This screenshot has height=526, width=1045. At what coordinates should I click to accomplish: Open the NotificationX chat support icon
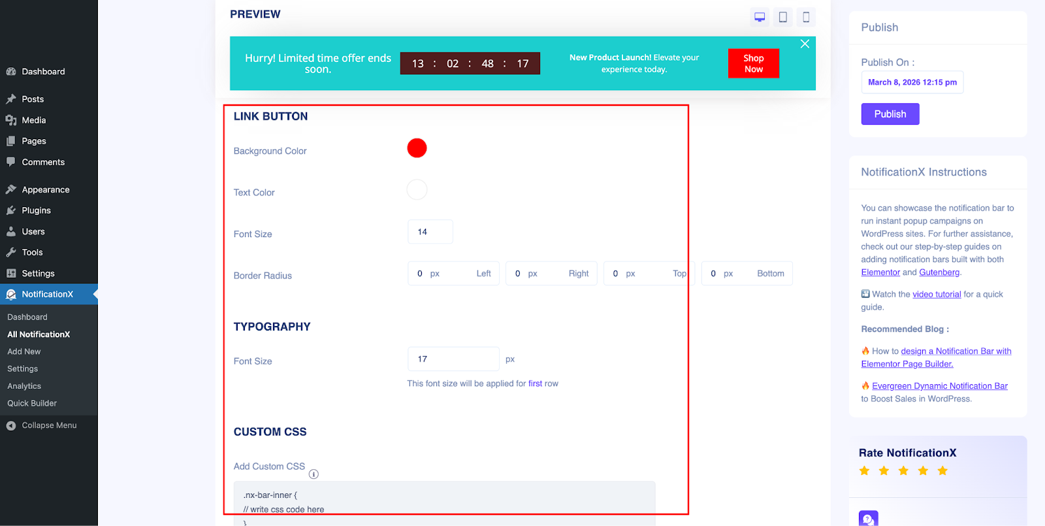(868, 519)
